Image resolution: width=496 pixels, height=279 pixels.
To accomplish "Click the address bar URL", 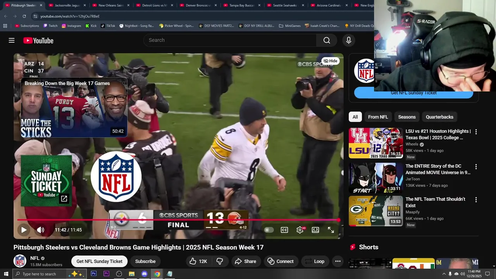I will point(70,16).
